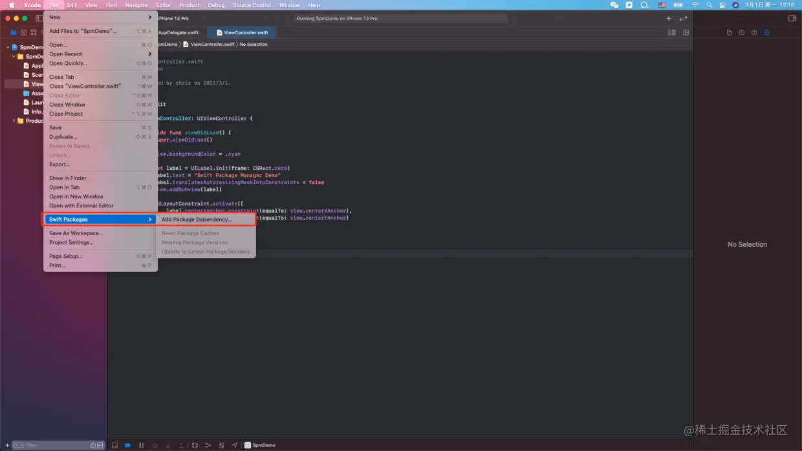Select Open Quickly menu item

(x=100, y=63)
